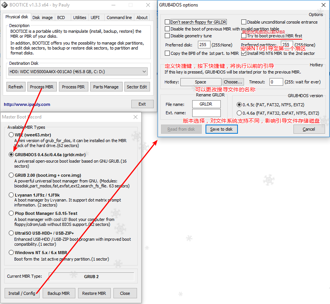Image resolution: width=330 pixels, height=304 pixels.
Task: Click Close in Master Boot Record dialog
Action: point(125,293)
